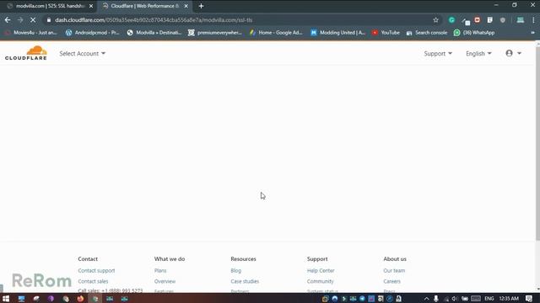Stop loading the page
Screen dimensions: 540x303
point(33,20)
